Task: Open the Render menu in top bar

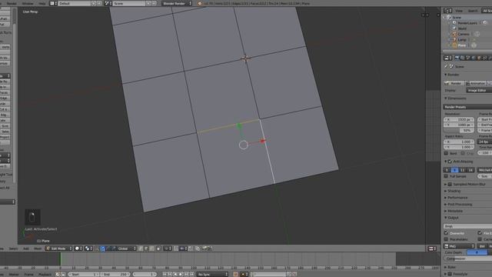Action: pos(12,3)
